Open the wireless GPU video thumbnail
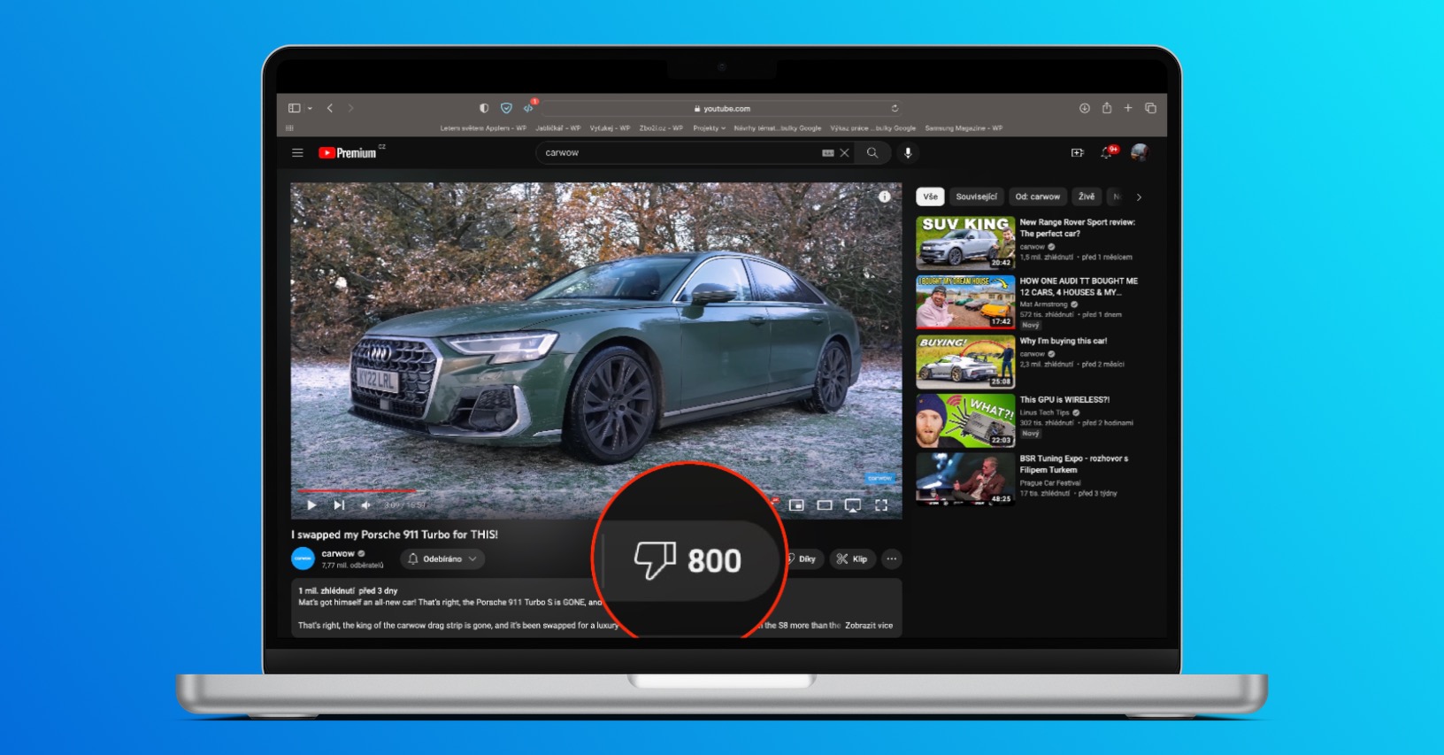1444x755 pixels. (965, 420)
